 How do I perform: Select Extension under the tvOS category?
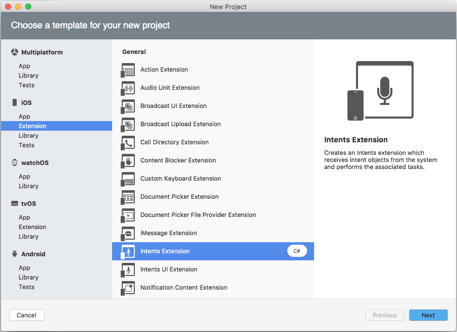pos(32,227)
